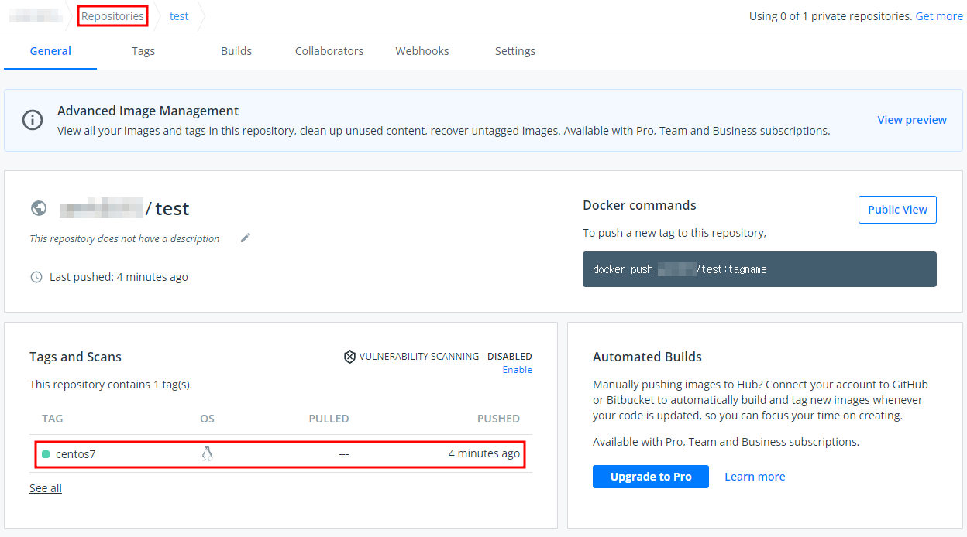Viewport: 967px width, 537px height.
Task: Go to Repositories breadcrumb
Action: (112, 15)
